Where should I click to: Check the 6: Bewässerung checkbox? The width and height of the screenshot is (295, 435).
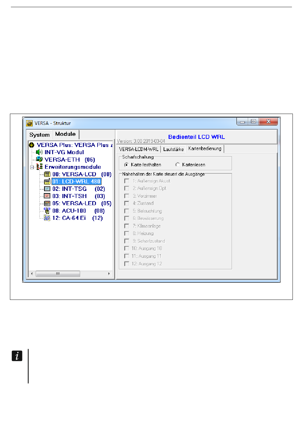pyautogui.click(x=127, y=219)
